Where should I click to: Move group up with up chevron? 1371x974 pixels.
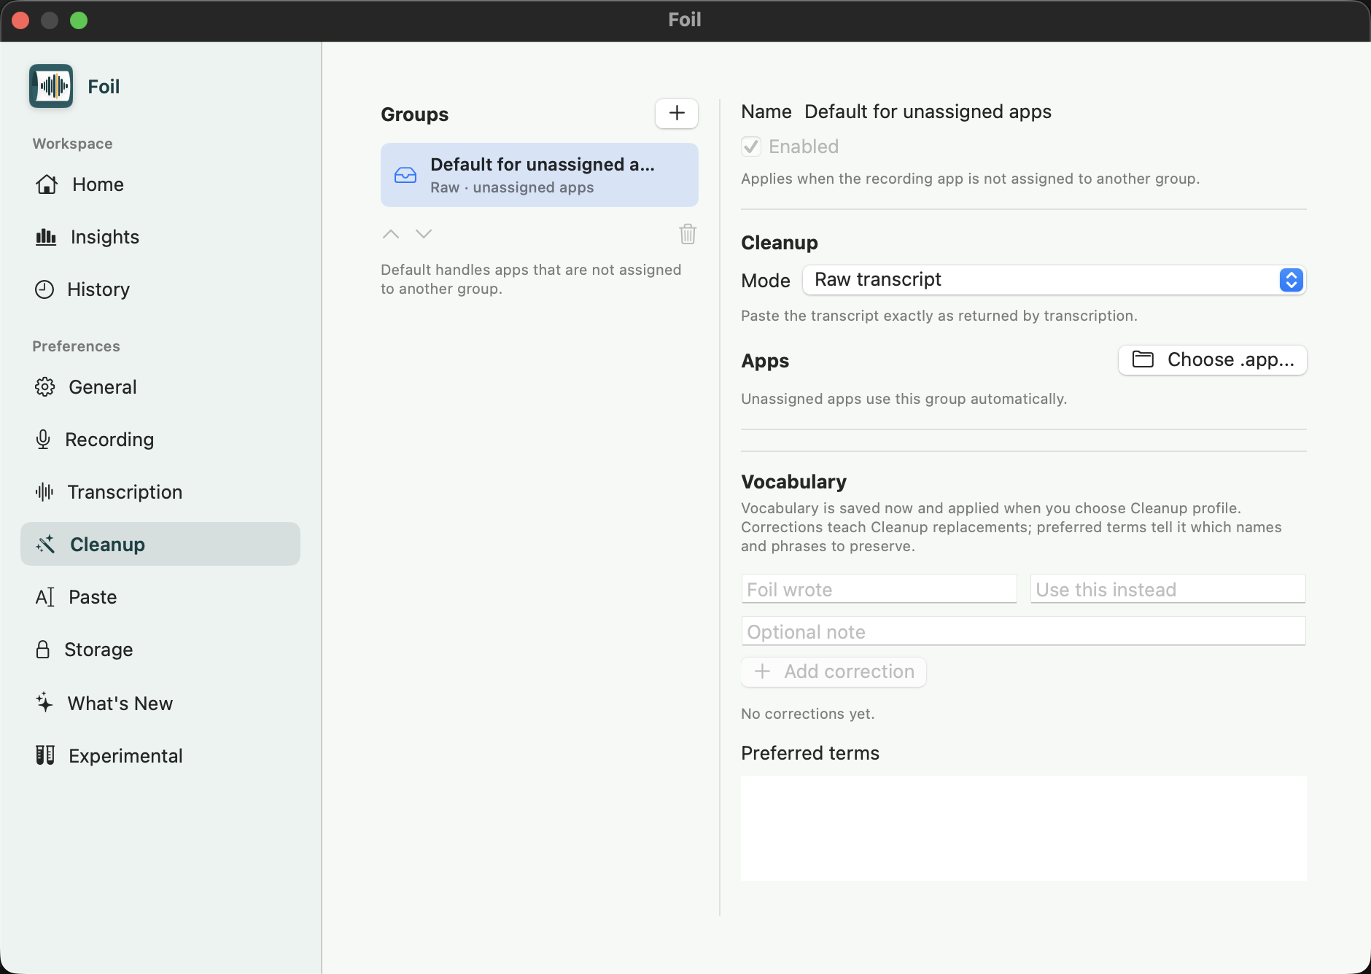[x=391, y=234]
